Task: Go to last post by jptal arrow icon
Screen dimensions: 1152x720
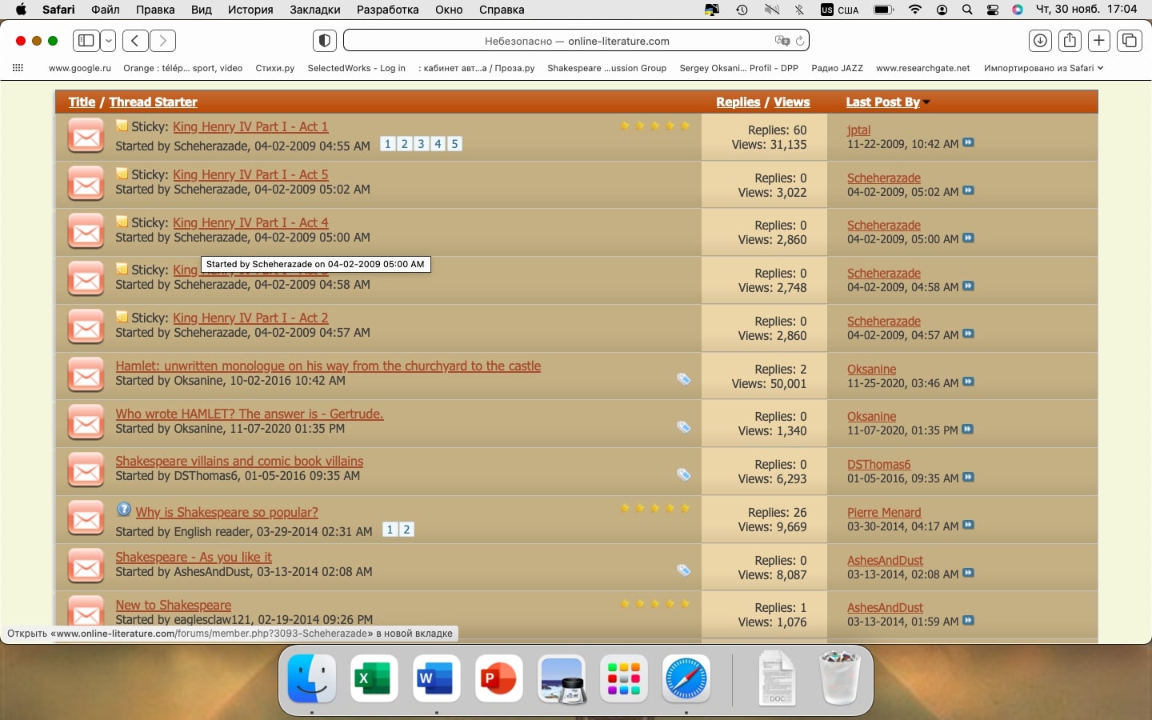Action: (x=969, y=142)
